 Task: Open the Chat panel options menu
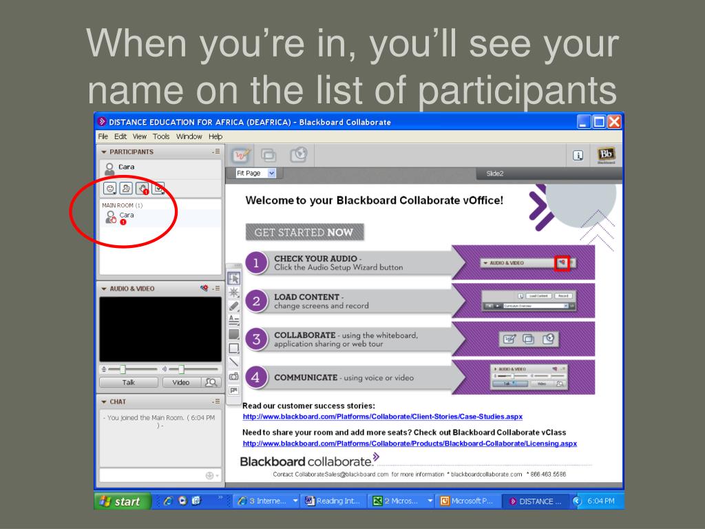[x=216, y=402]
